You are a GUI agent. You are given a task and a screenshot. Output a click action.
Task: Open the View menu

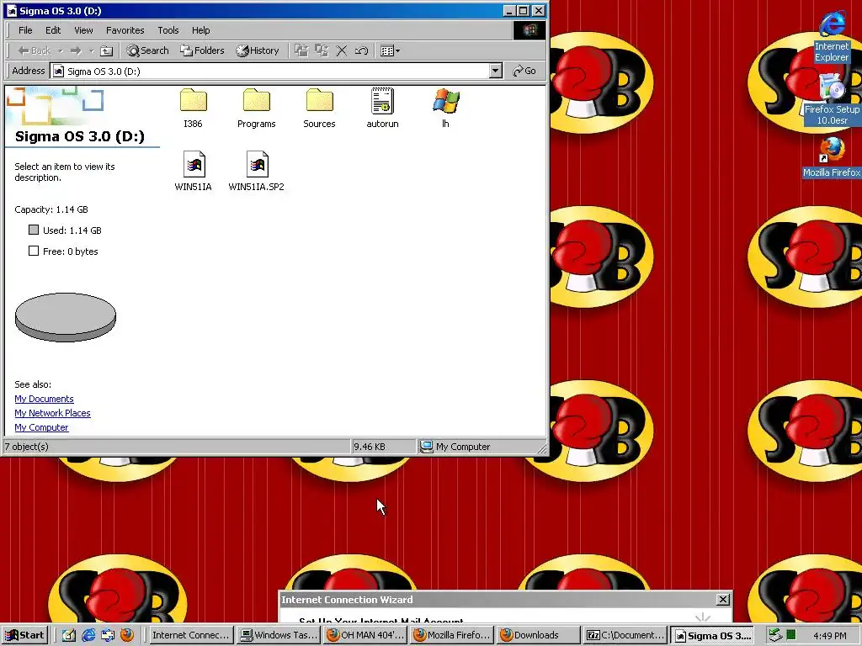[x=83, y=30]
